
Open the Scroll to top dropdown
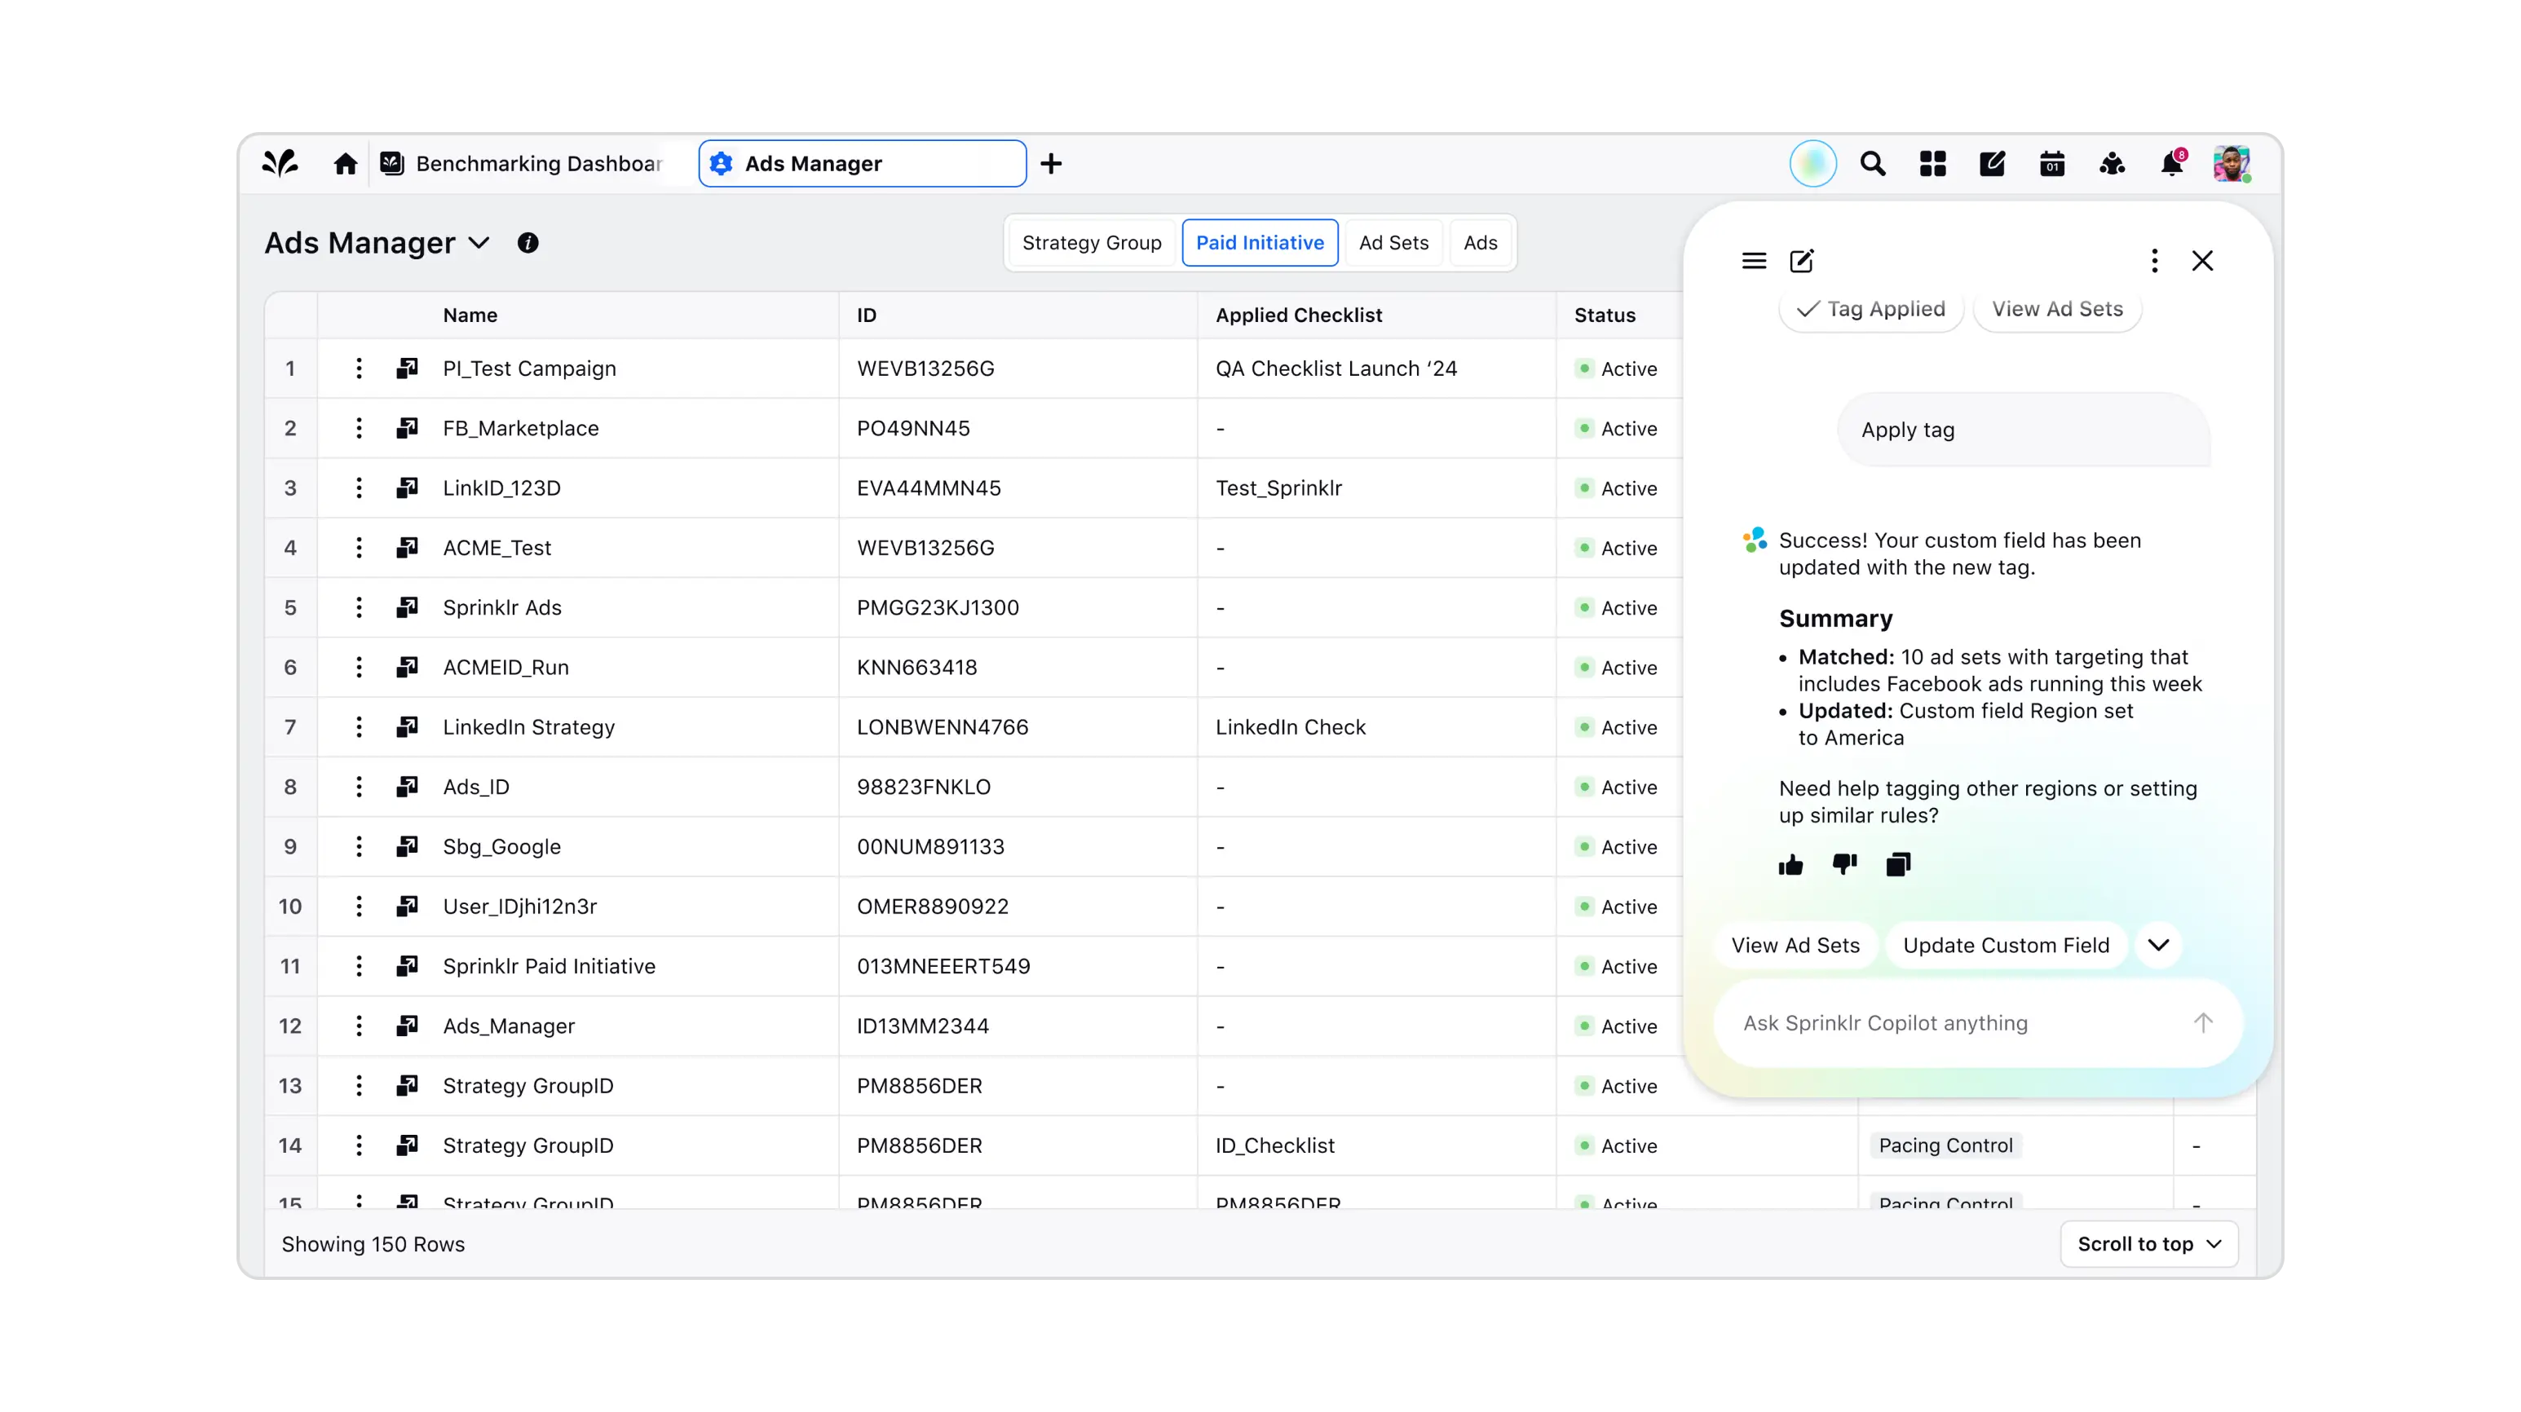coord(2149,1244)
